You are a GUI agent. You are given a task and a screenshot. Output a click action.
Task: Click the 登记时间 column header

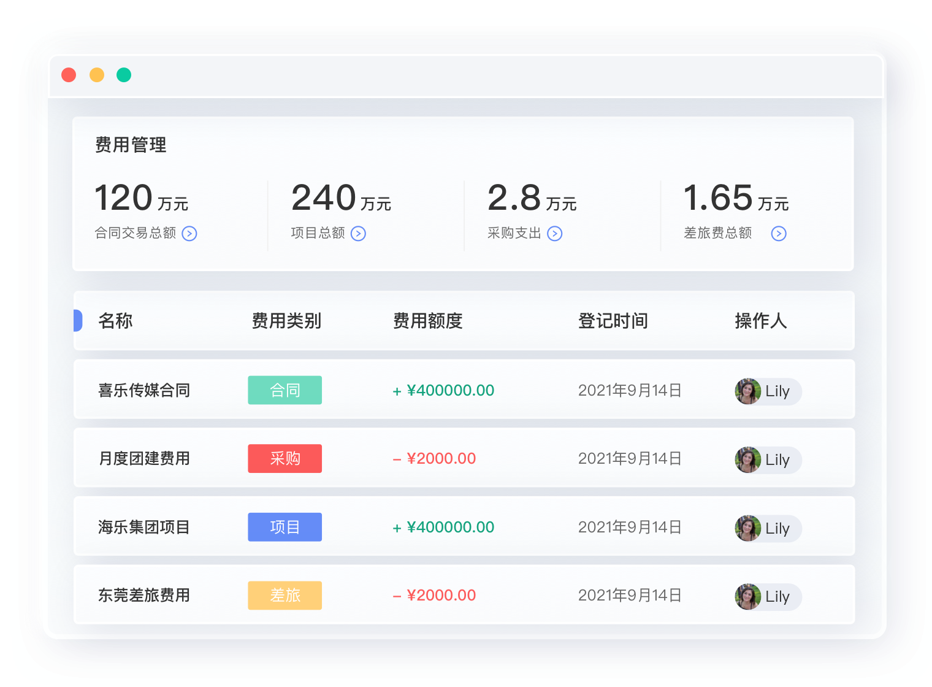(x=612, y=321)
